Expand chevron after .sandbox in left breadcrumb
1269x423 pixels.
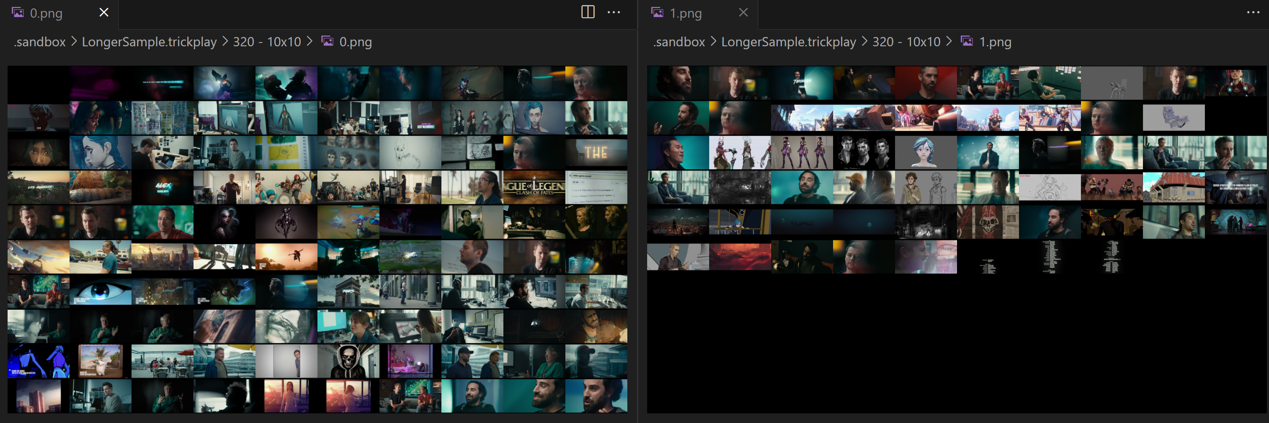click(x=74, y=41)
